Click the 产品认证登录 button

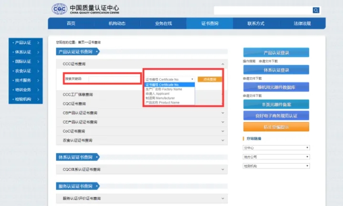coord(276,52)
